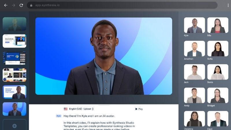The width and height of the screenshot is (231, 130).
Task: Select the Bridget avatar
Action: click(x=218, y=95)
